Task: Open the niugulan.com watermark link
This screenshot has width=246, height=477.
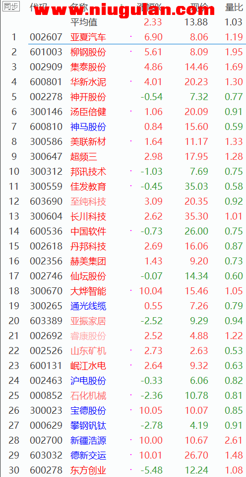Action: pos(124,10)
